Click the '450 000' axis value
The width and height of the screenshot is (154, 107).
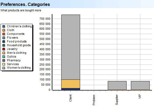tap(45, 44)
